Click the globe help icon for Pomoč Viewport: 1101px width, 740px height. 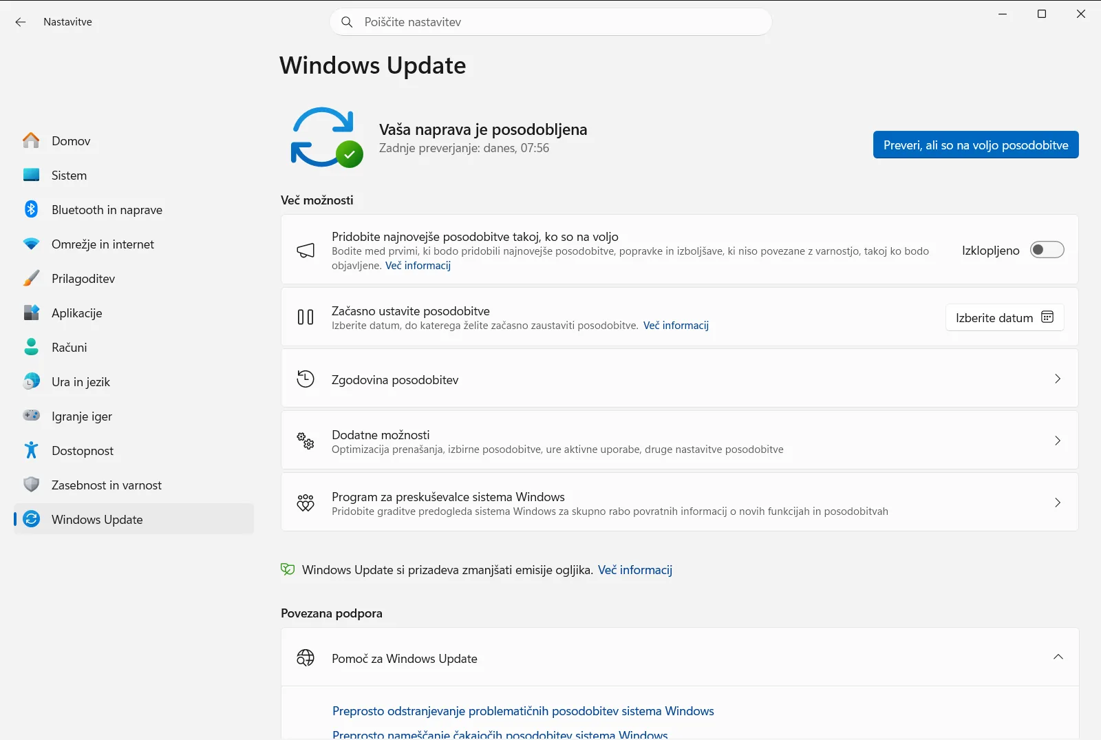tap(306, 658)
